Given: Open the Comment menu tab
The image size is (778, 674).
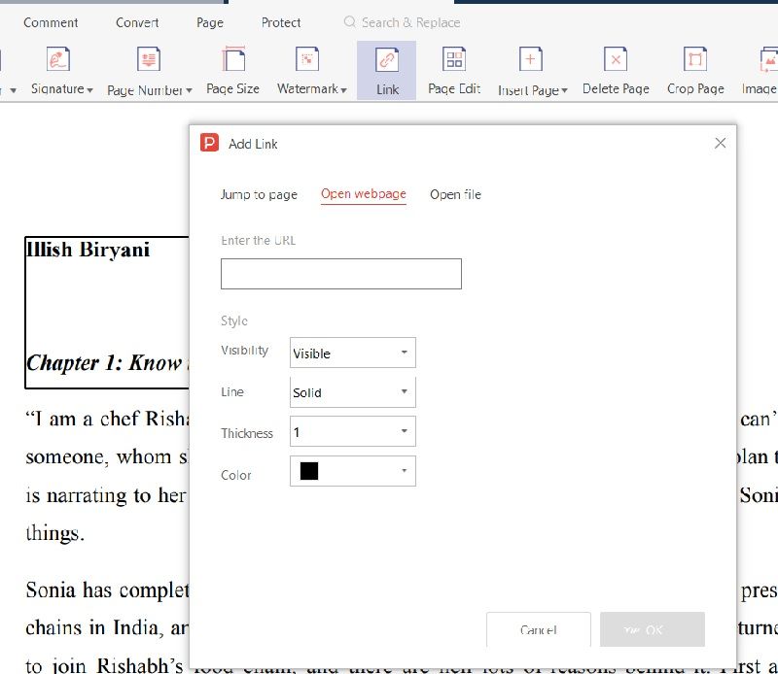Looking at the screenshot, I should click(x=51, y=22).
